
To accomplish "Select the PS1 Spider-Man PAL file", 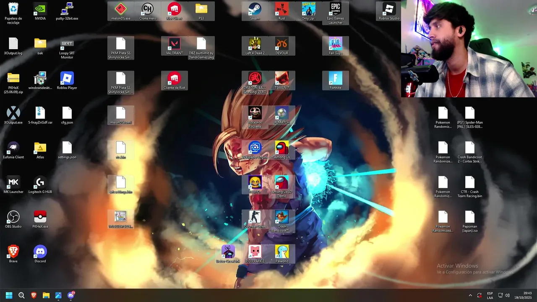I will (470, 117).
